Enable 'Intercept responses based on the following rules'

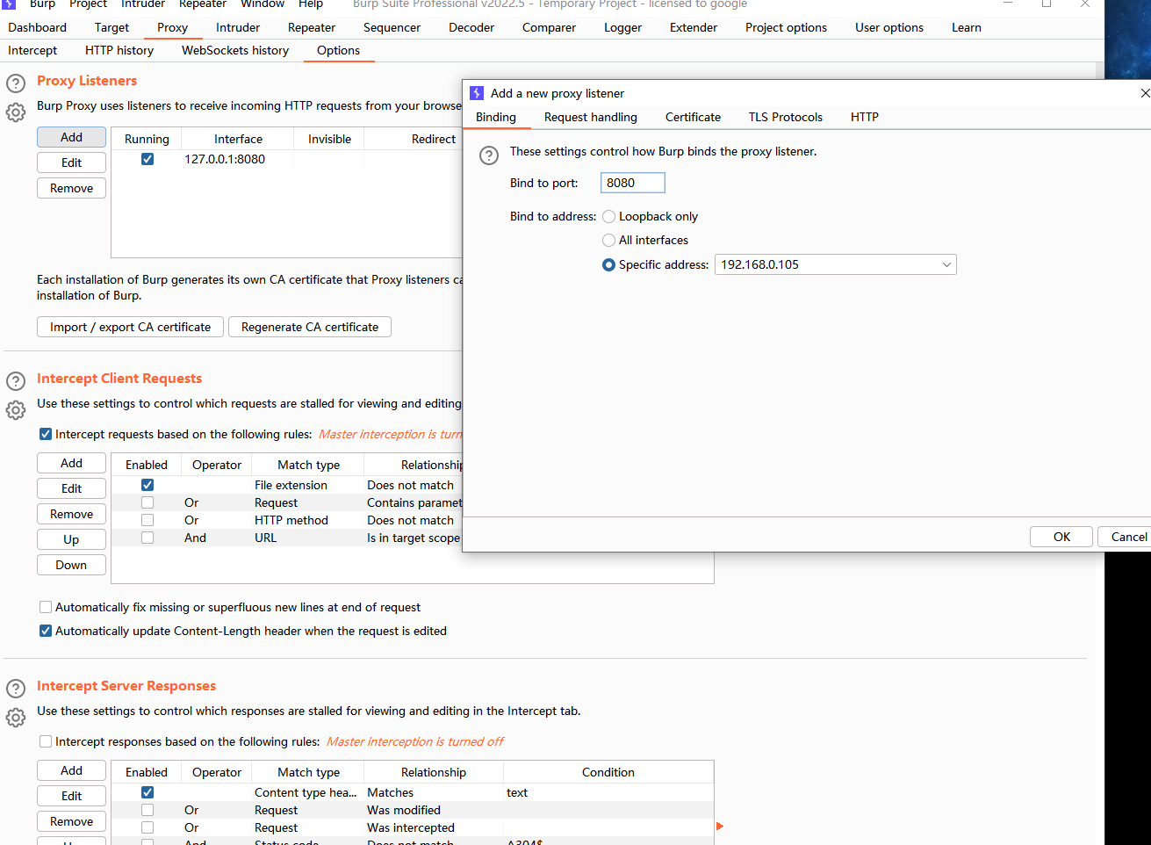click(x=46, y=741)
